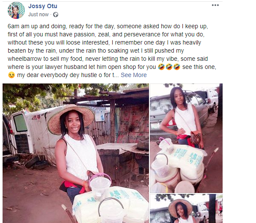
Task: Click the brown shoulder bag in right photo
Action: pyautogui.click(x=196, y=137)
